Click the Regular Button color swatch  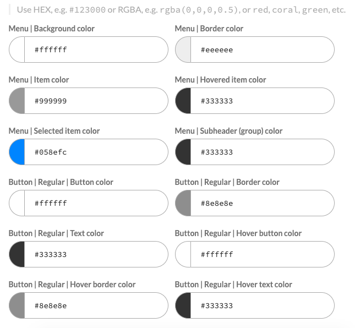click(18, 203)
